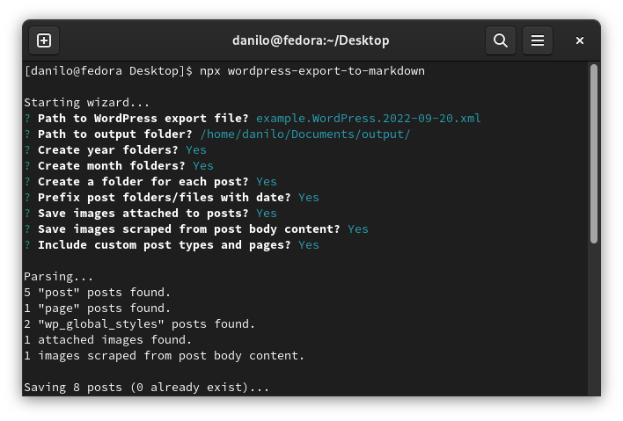Screen dimensions: 623x421
Task: Click the Include custom post types prompt
Action: point(164,244)
